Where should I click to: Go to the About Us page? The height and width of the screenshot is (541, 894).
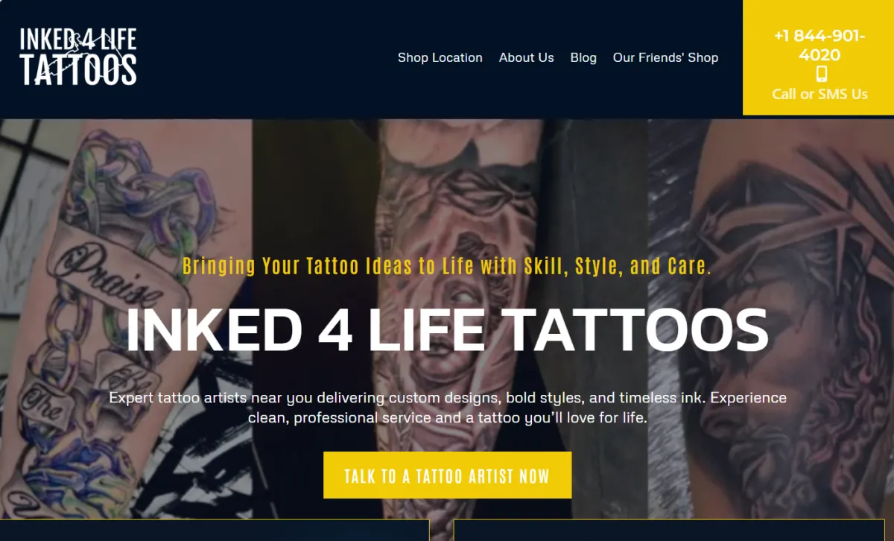[x=526, y=57]
